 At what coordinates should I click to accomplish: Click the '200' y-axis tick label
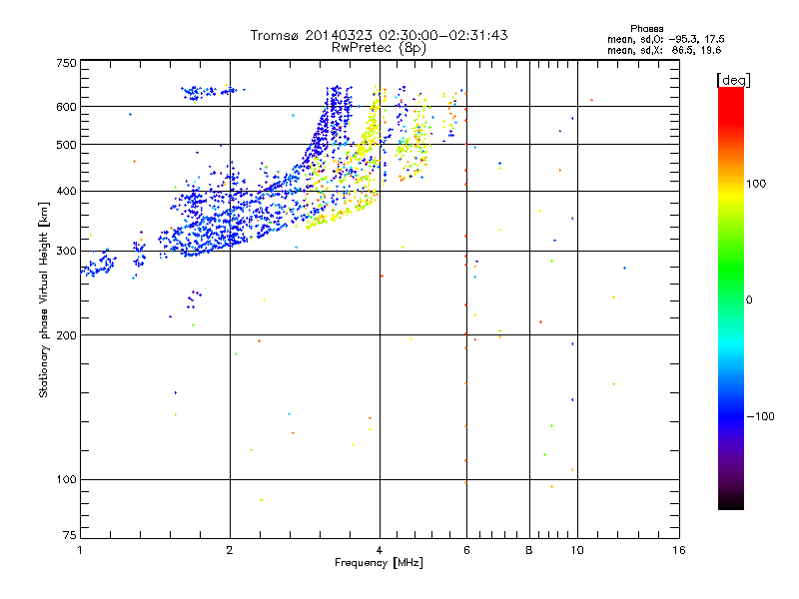tap(66, 335)
